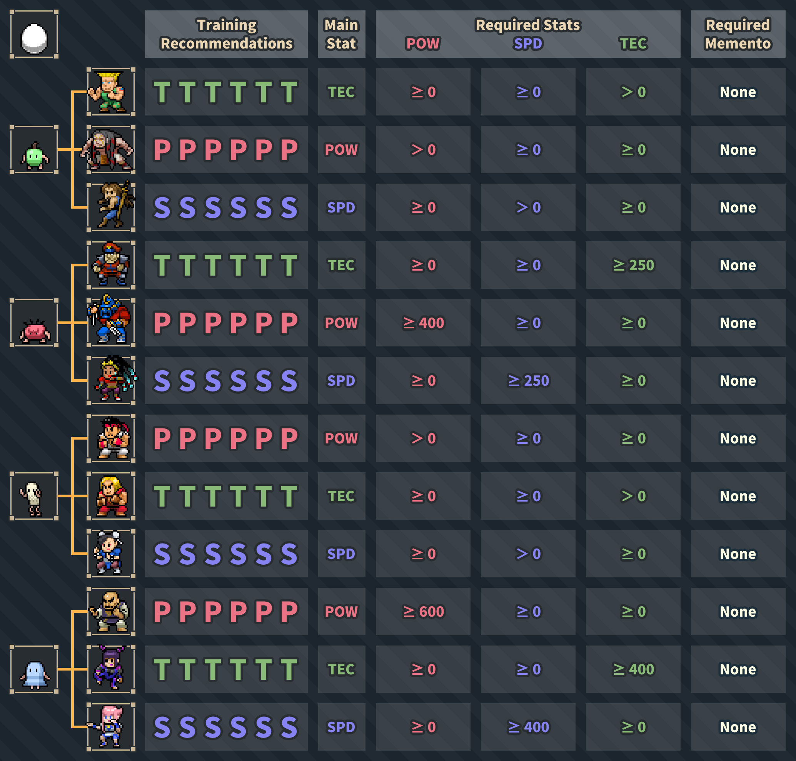
Task: Click the "≥ 400" POW requirement cell
Action: pos(423,323)
